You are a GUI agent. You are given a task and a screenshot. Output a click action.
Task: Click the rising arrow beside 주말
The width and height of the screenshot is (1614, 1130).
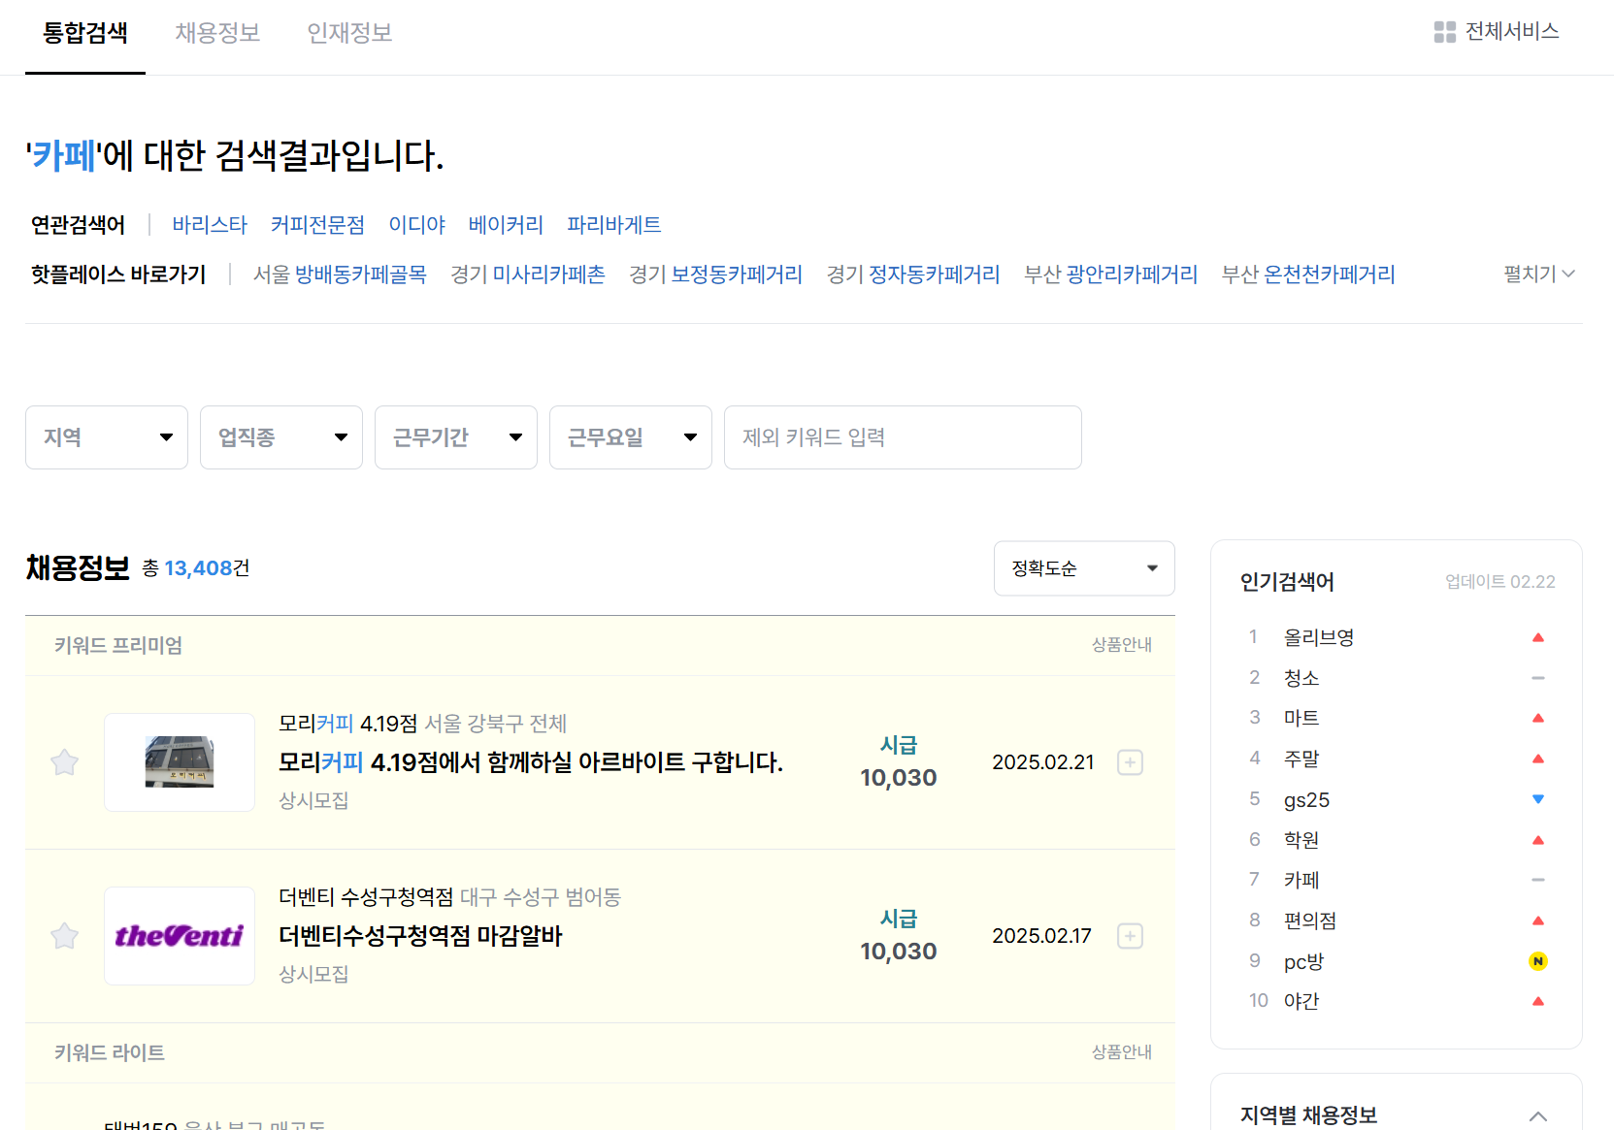1537,759
